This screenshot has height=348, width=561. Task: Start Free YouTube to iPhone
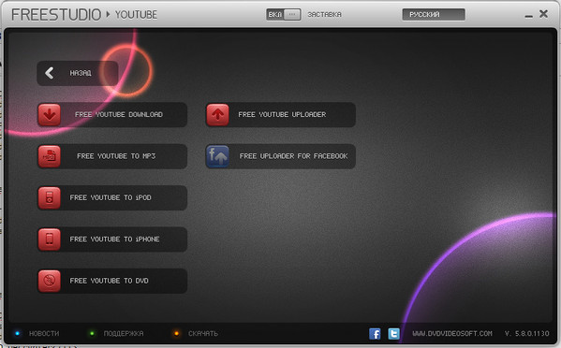pos(112,239)
